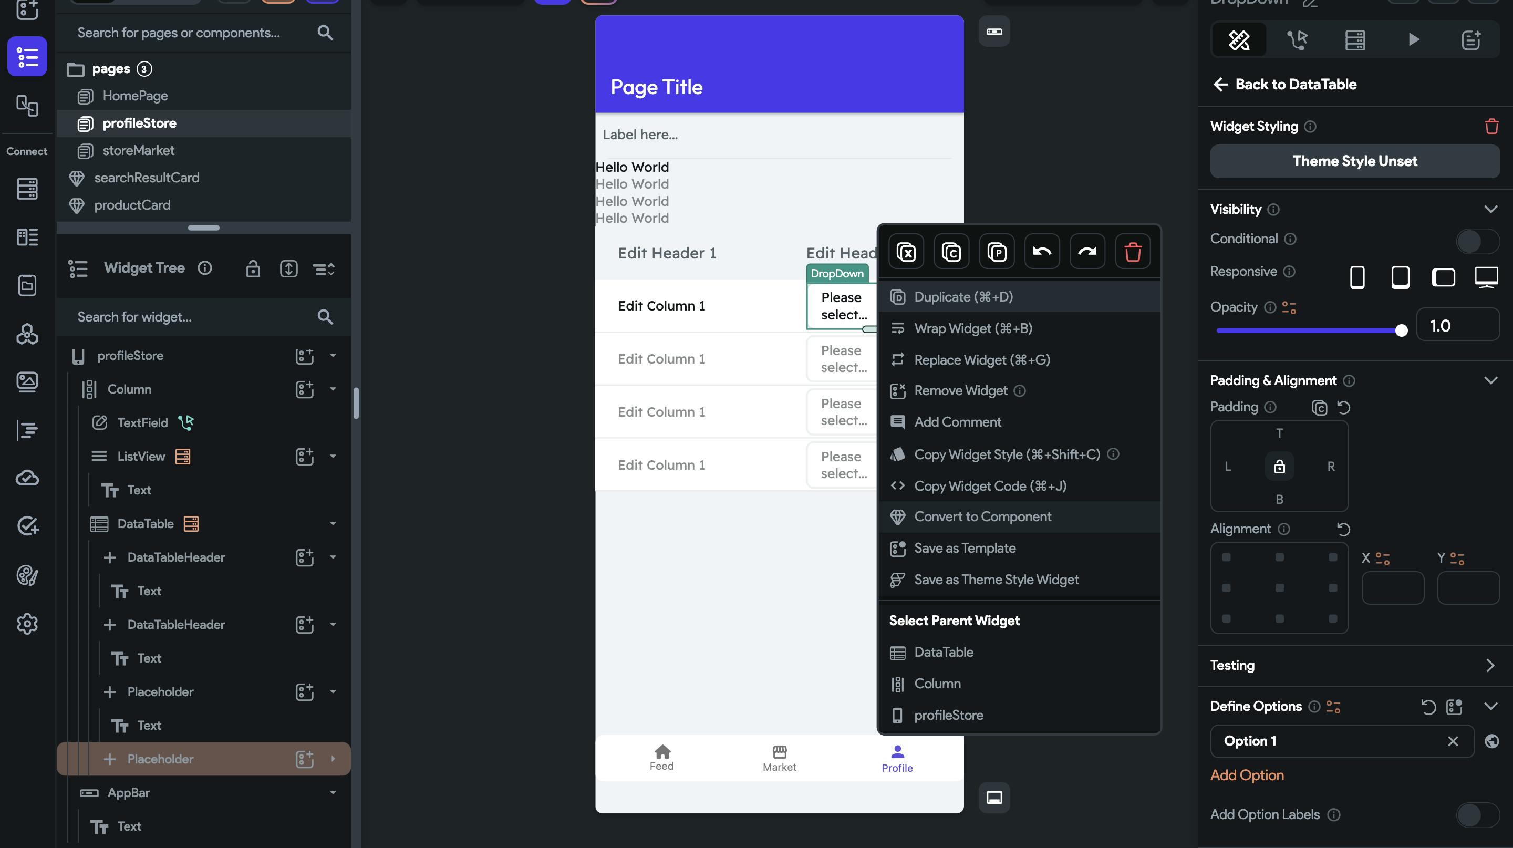
Task: Click the redo arrow in context toolbar
Action: [x=1087, y=252]
